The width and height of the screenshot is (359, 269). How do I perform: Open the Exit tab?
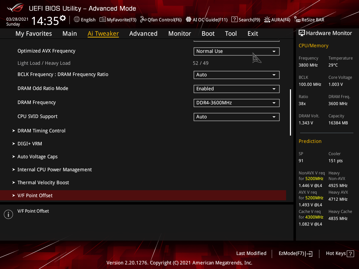[x=253, y=34]
